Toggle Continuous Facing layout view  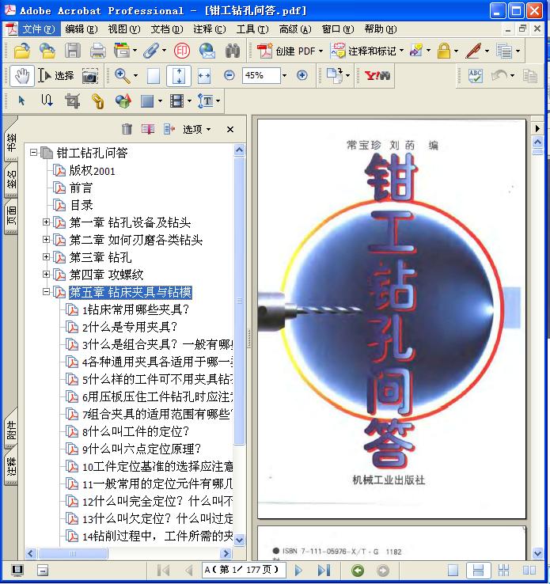(x=503, y=571)
